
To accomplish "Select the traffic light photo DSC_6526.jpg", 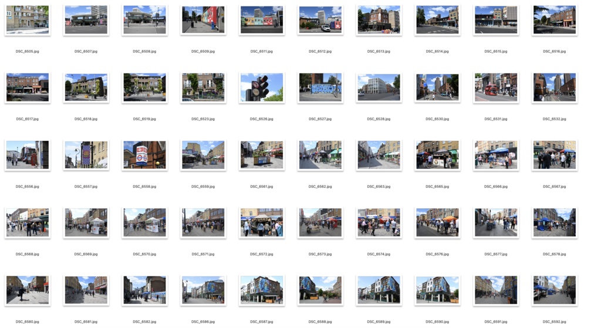I will tap(262, 87).
